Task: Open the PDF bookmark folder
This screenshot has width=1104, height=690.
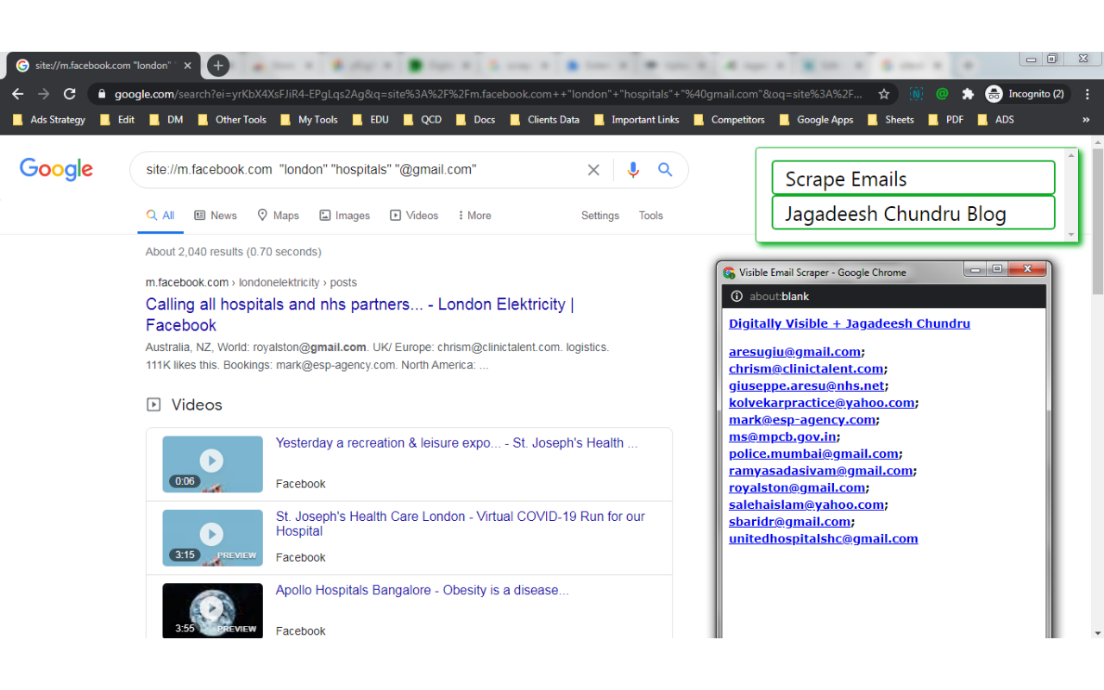Action: click(x=945, y=120)
